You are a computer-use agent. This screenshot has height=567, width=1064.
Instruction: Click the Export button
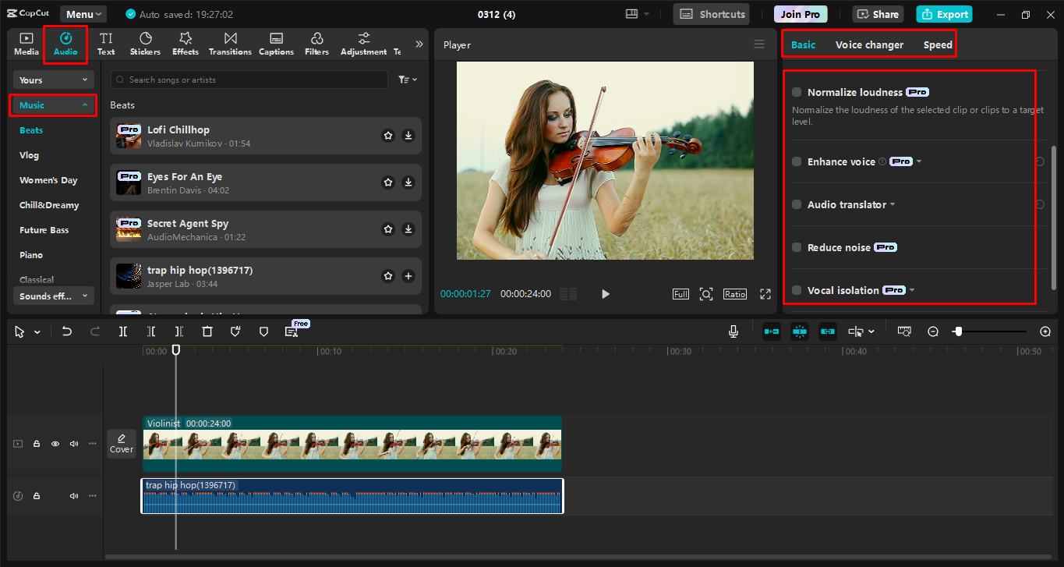[x=945, y=14]
